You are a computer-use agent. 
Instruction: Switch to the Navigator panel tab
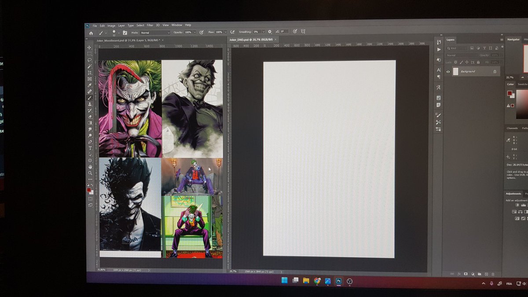point(513,40)
